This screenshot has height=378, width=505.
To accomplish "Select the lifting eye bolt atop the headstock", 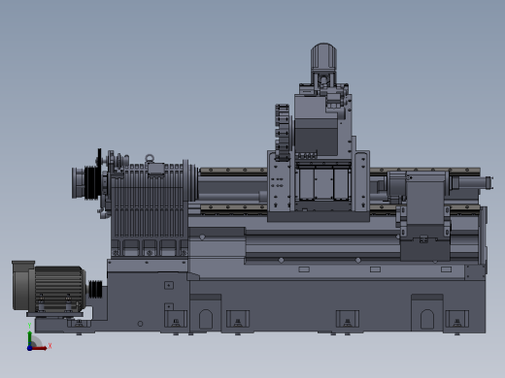I will [x=150, y=158].
